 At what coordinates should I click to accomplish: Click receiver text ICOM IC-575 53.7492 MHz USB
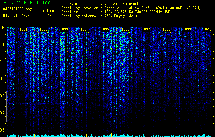pyautogui.click(x=137, y=12)
